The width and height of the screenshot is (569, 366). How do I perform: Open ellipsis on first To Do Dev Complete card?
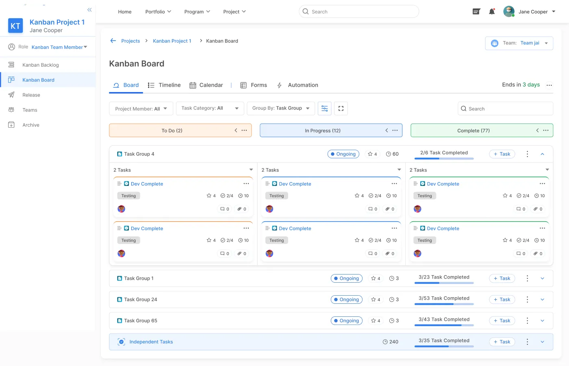click(x=246, y=184)
